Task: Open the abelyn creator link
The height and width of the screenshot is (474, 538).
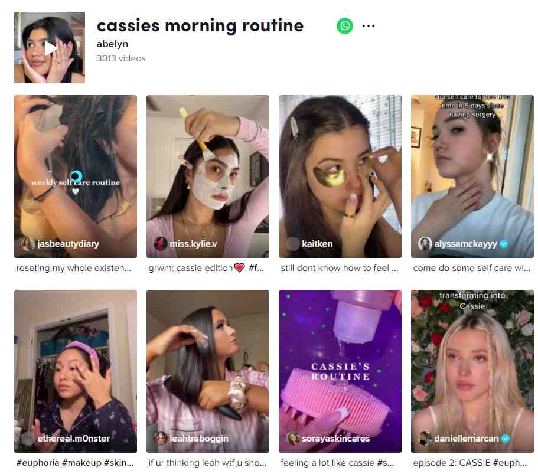Action: coord(112,44)
